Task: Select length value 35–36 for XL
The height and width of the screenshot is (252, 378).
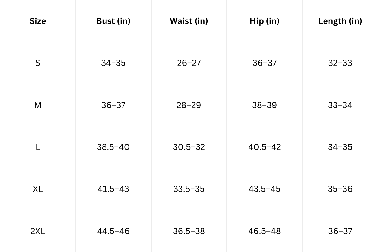Action: pyautogui.click(x=340, y=189)
